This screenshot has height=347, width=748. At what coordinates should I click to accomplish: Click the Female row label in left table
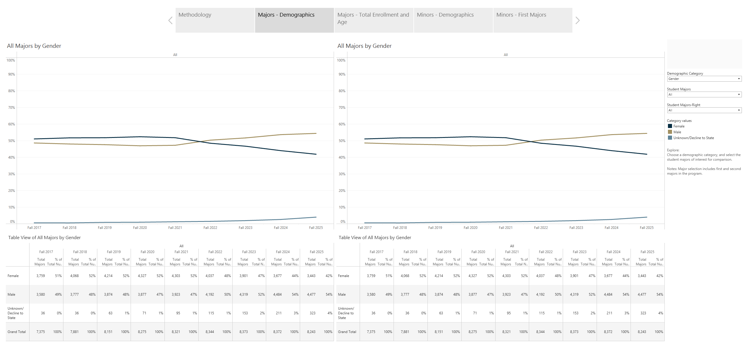[x=13, y=276]
